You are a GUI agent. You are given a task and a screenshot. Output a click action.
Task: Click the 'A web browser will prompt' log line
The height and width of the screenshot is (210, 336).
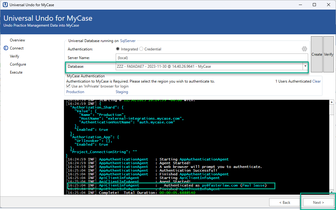click(164, 167)
